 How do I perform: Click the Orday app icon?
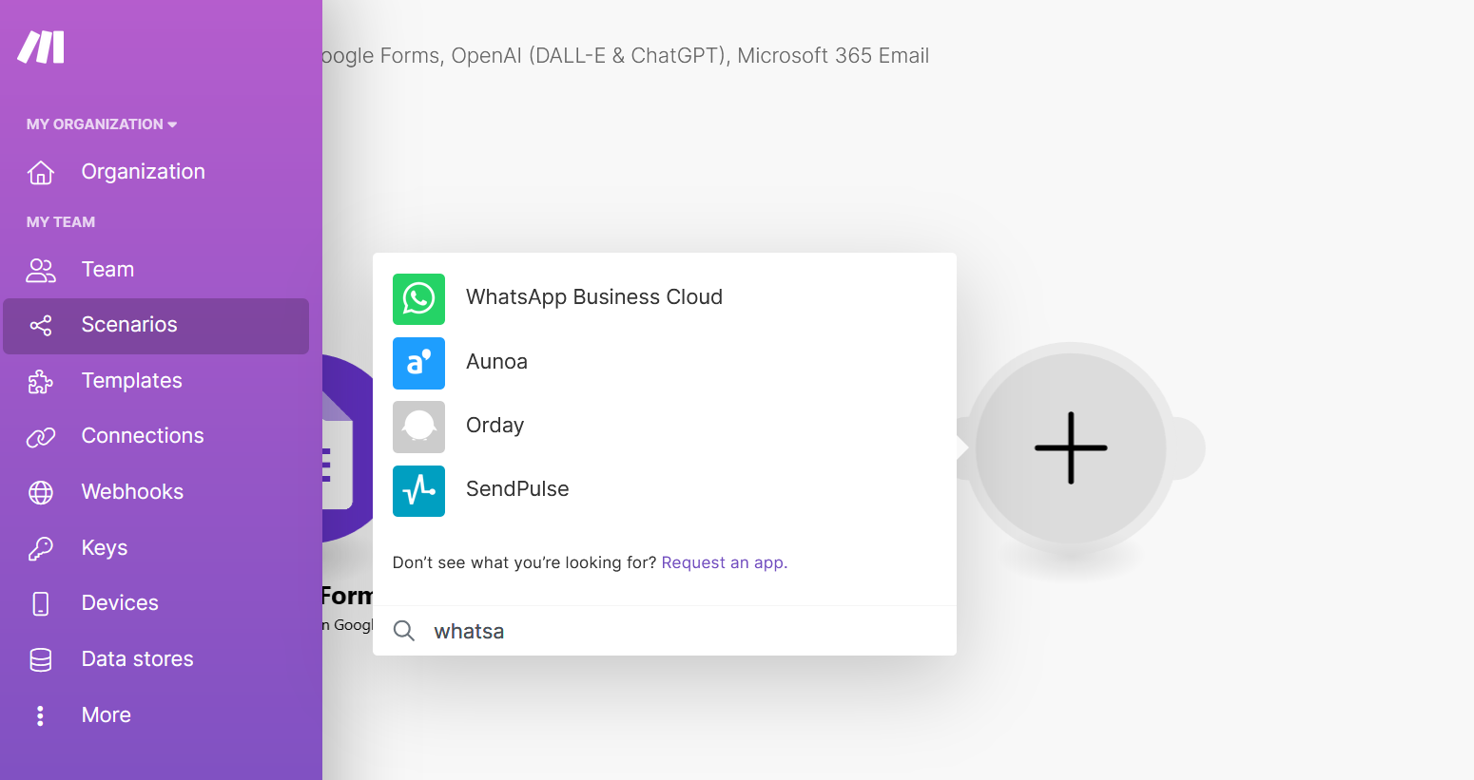pos(418,427)
